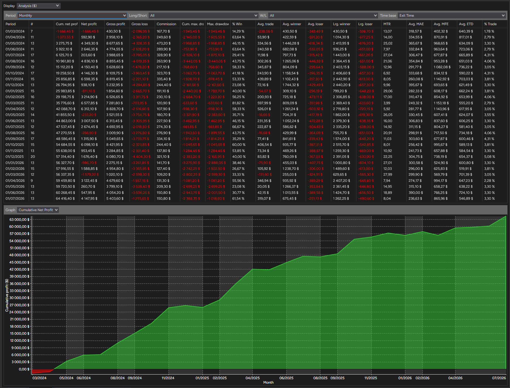Click the 07/2026 chart x-axis label
This screenshot has height=388, width=510.
tap(499, 378)
